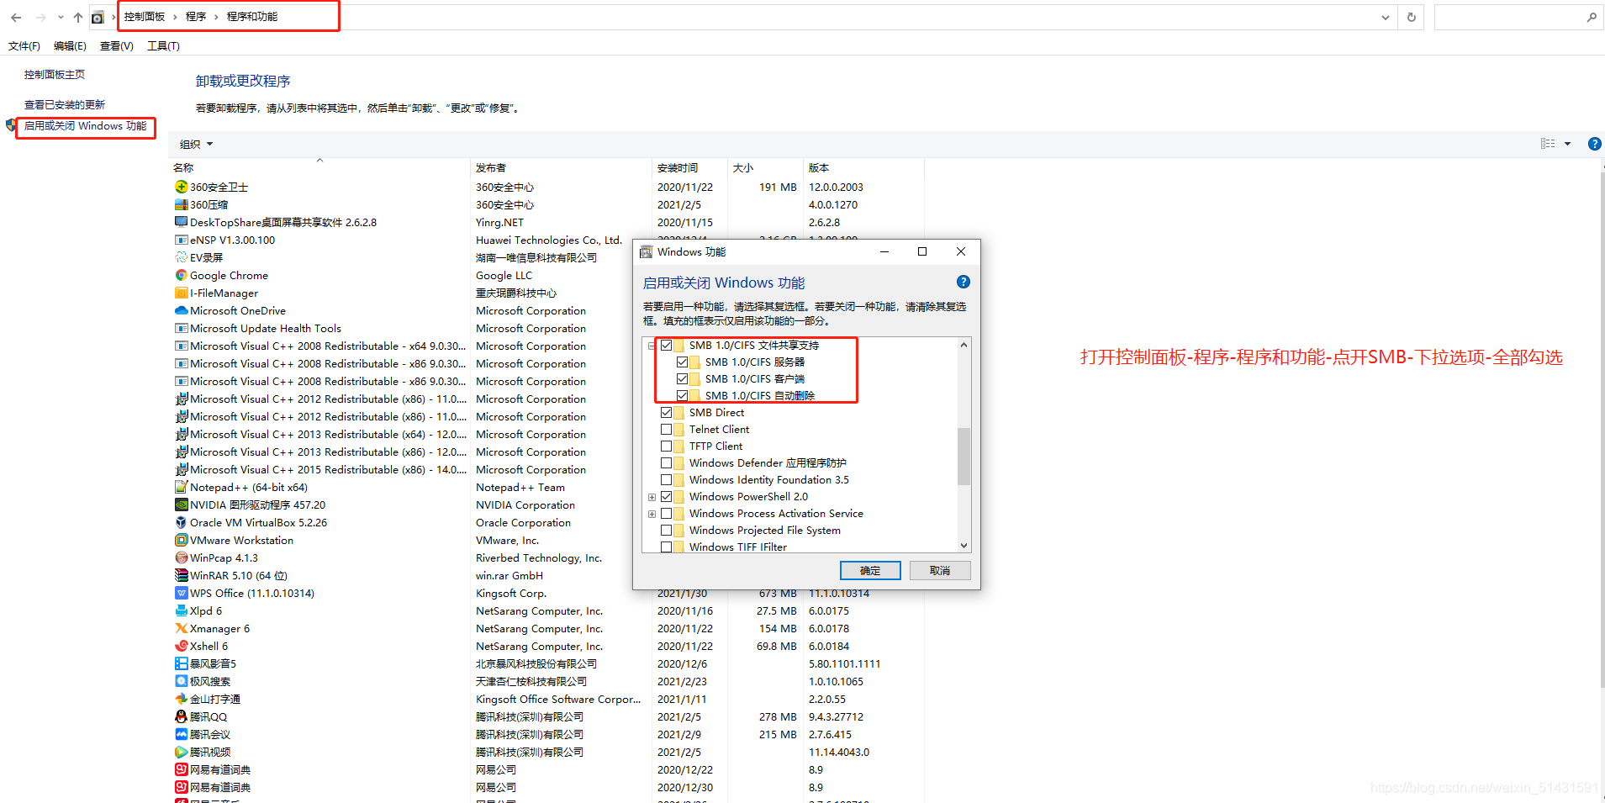Image resolution: width=1605 pixels, height=803 pixels.
Task: Click the features list scroll-up arrow
Action: pyautogui.click(x=964, y=345)
